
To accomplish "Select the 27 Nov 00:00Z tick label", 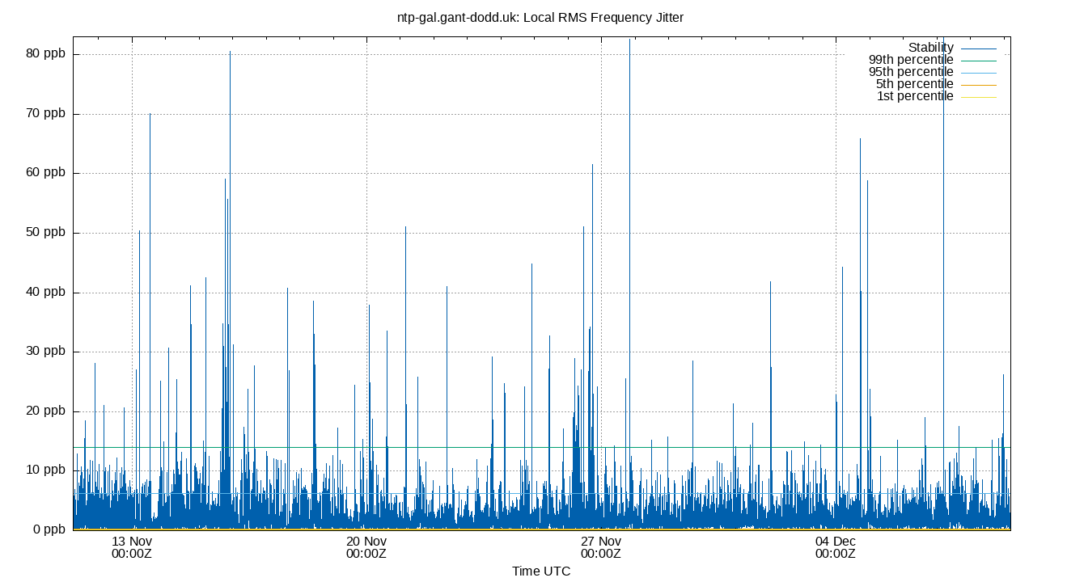I will [600, 549].
